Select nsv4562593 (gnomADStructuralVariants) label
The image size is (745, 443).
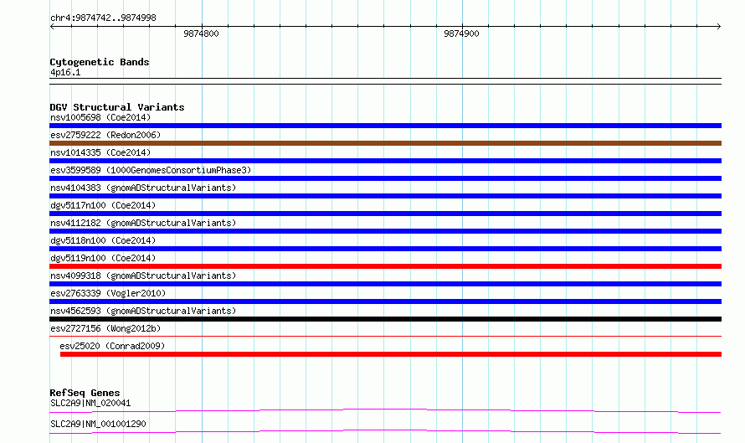point(143,311)
